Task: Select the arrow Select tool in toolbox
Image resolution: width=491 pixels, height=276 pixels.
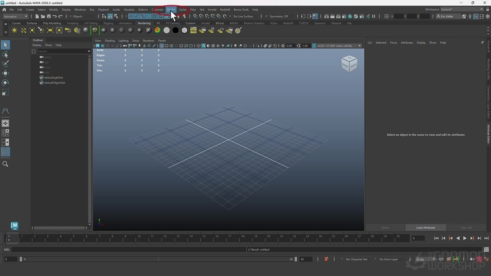Action: 5,45
